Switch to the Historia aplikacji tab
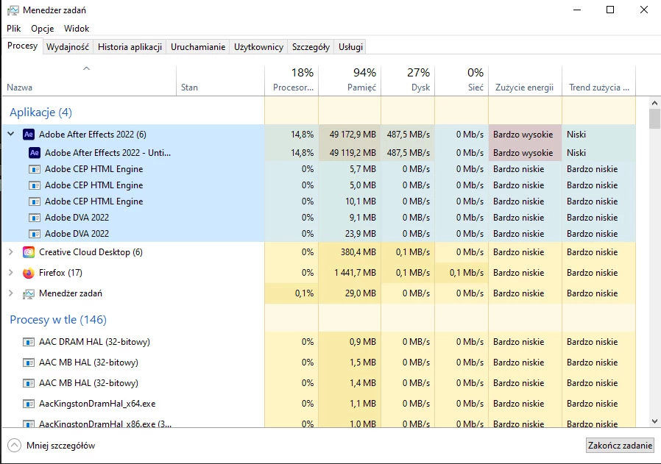This screenshot has width=661, height=464. (130, 47)
